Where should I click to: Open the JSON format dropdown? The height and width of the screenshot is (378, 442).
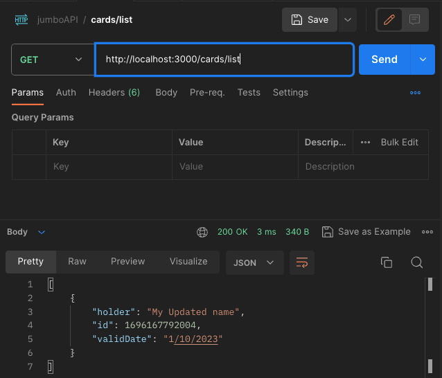pyautogui.click(x=254, y=262)
